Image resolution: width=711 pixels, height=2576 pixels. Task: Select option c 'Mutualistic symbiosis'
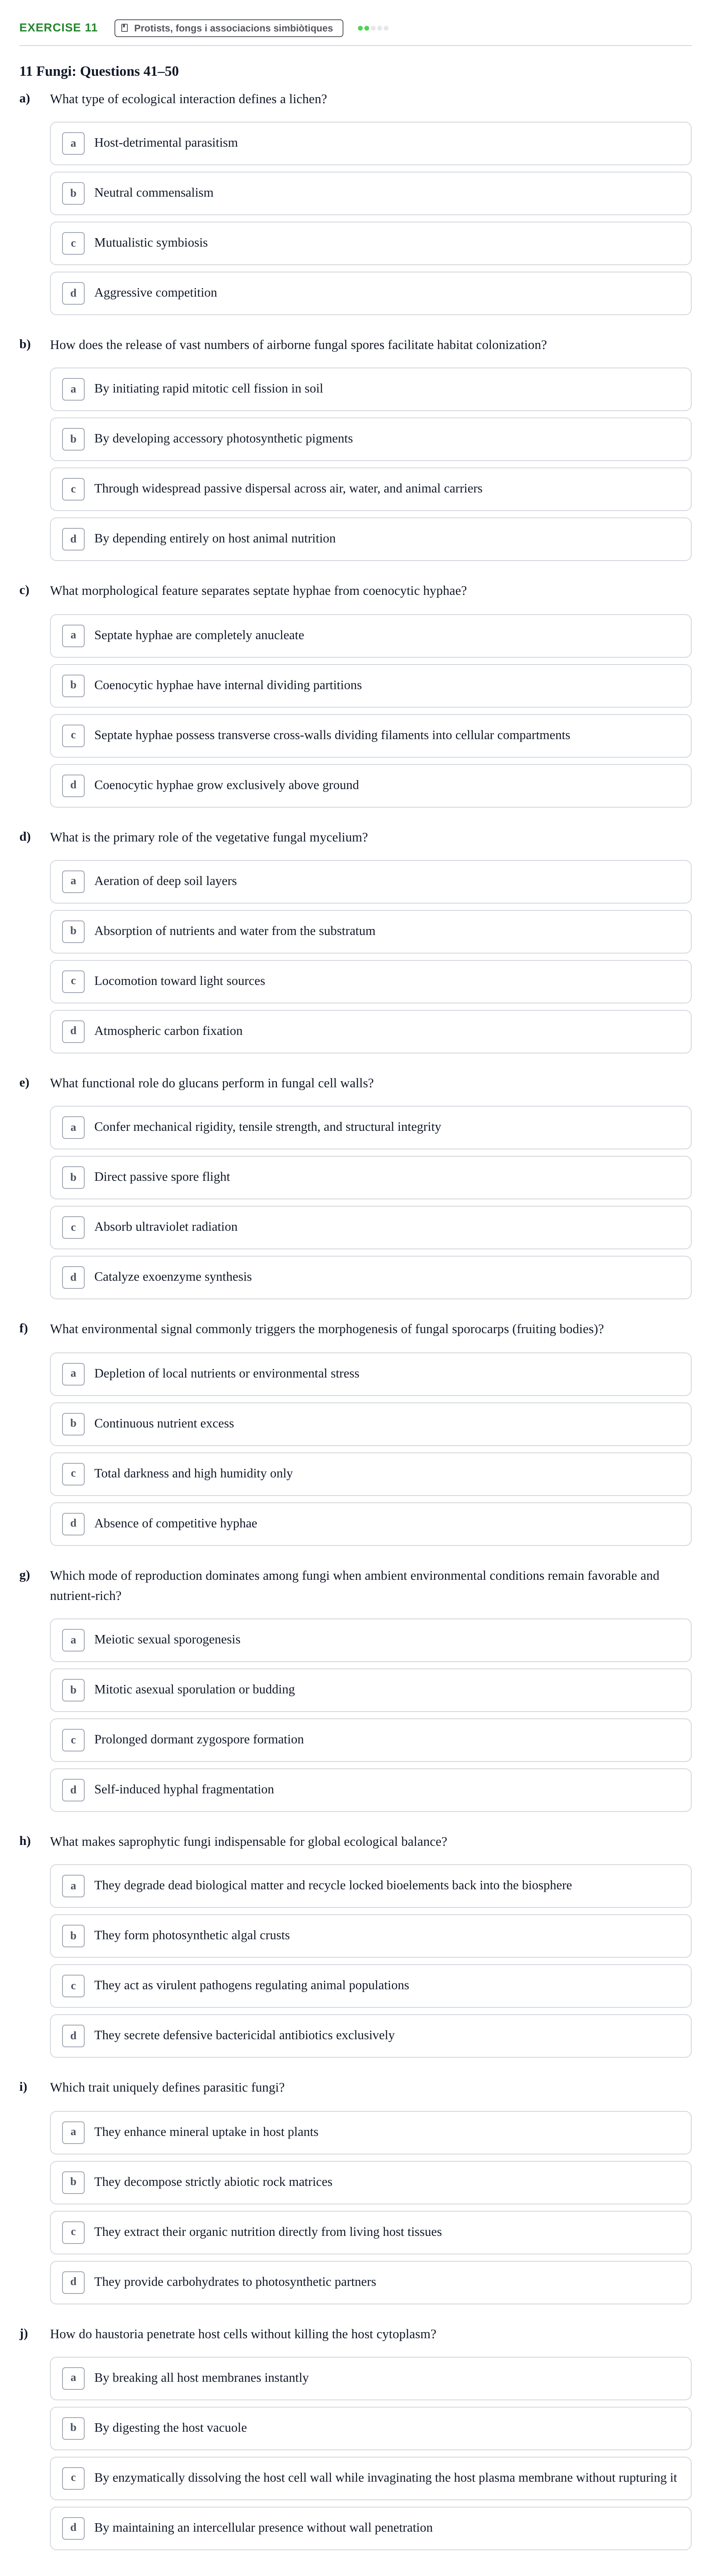coord(370,243)
